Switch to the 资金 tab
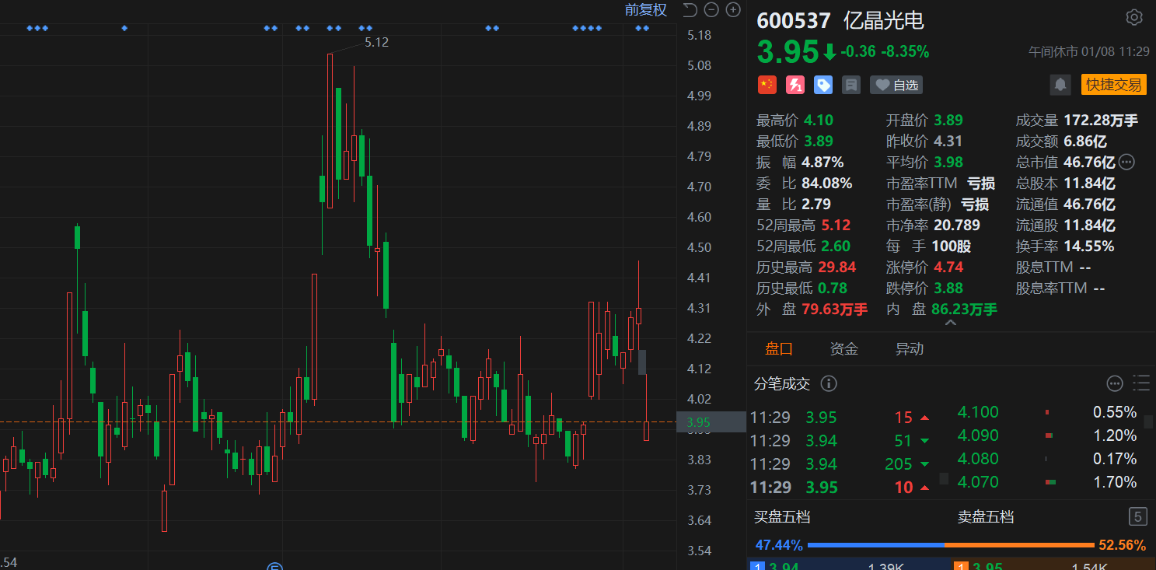 [x=843, y=349]
